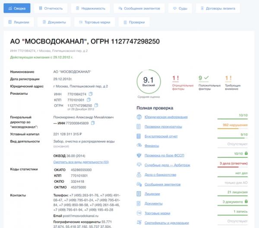Screen dimensions: 259x228
Task: Click the lock icon next to ФССП score
Action: coord(246,153)
